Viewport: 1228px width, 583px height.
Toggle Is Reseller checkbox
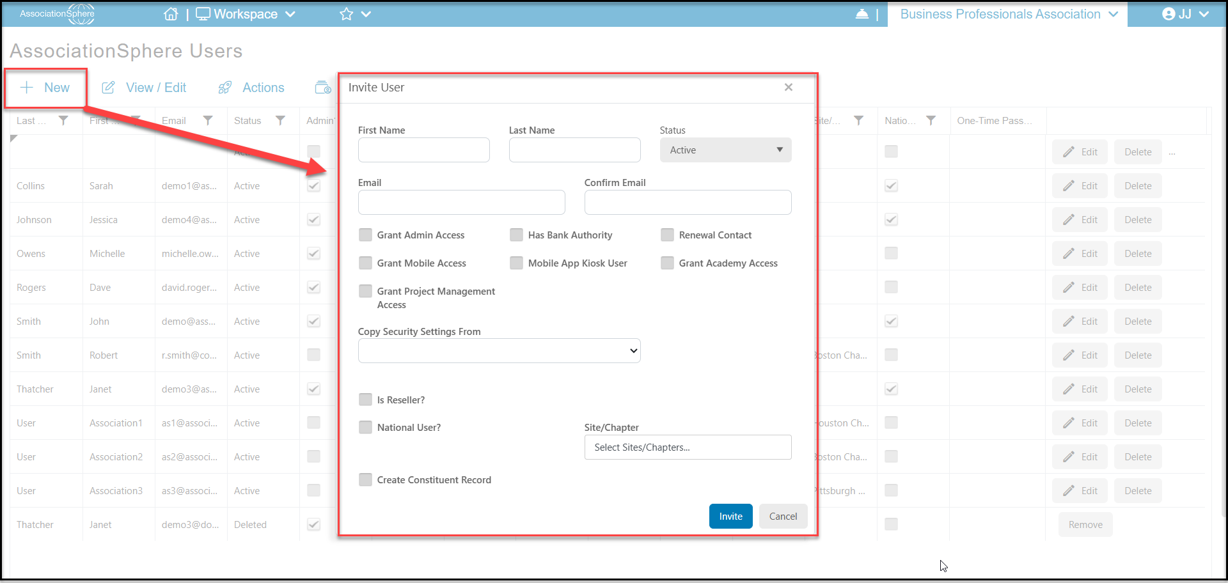pyautogui.click(x=366, y=400)
